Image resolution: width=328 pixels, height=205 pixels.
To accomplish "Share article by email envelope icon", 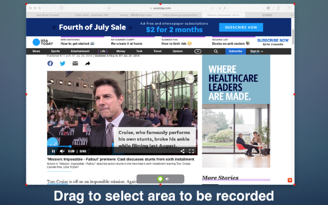I will (75, 63).
